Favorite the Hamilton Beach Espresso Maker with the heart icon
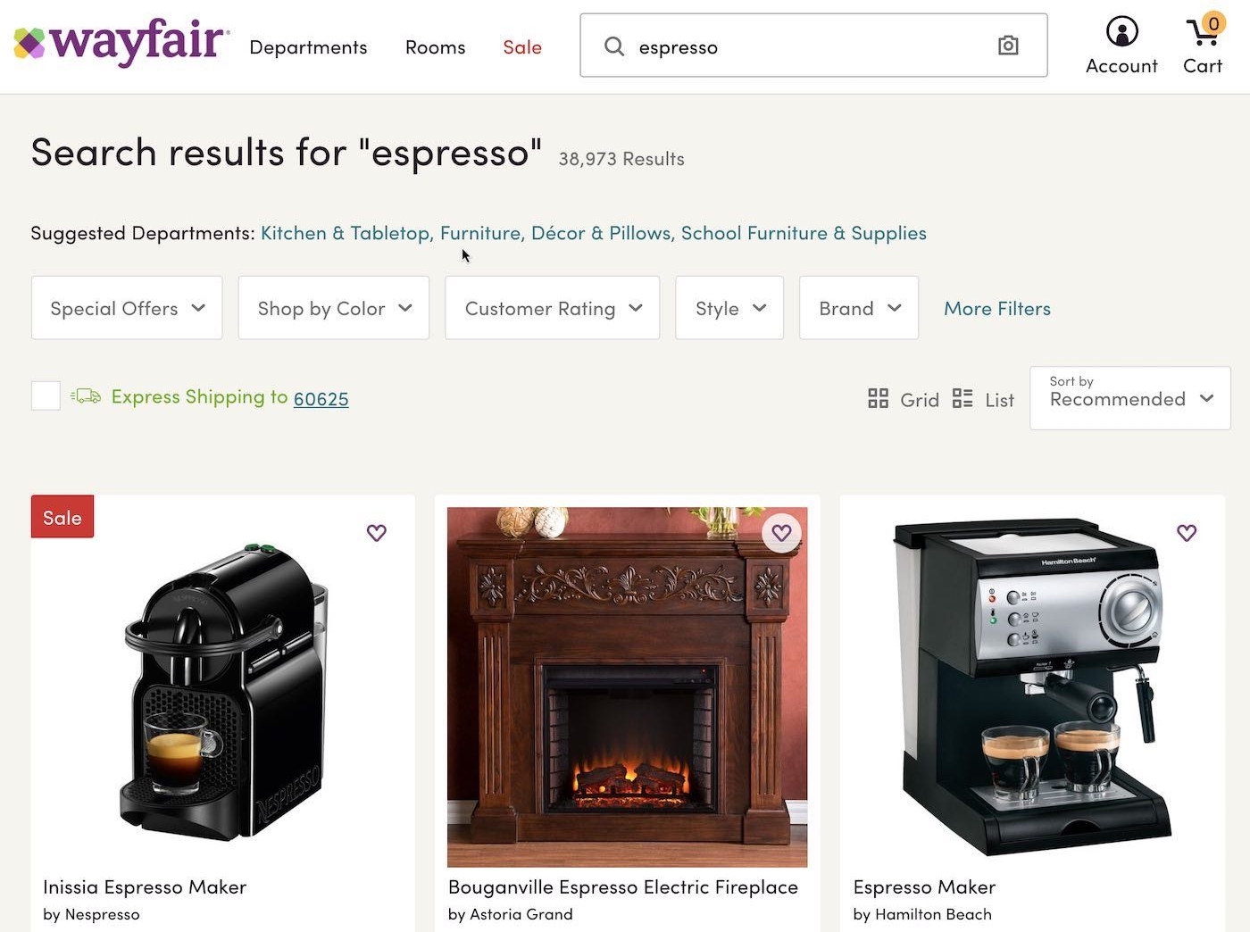This screenshot has height=932, width=1250. [x=1187, y=533]
